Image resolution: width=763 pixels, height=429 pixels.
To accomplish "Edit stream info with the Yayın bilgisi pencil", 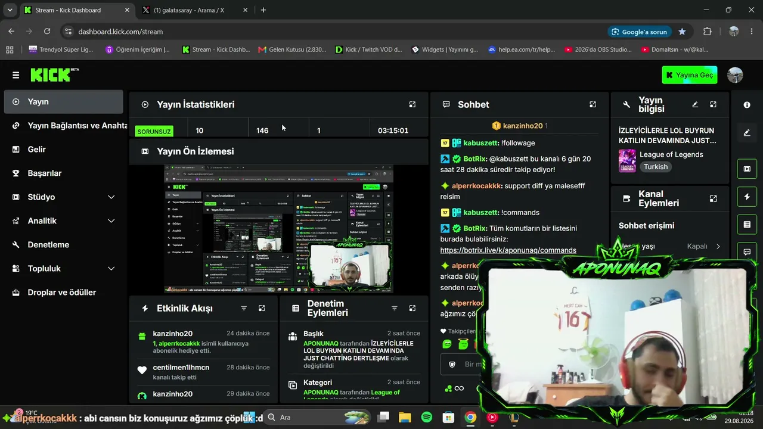I will (x=695, y=104).
